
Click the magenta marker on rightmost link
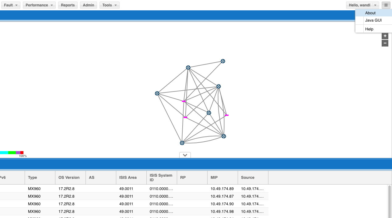pos(226,115)
